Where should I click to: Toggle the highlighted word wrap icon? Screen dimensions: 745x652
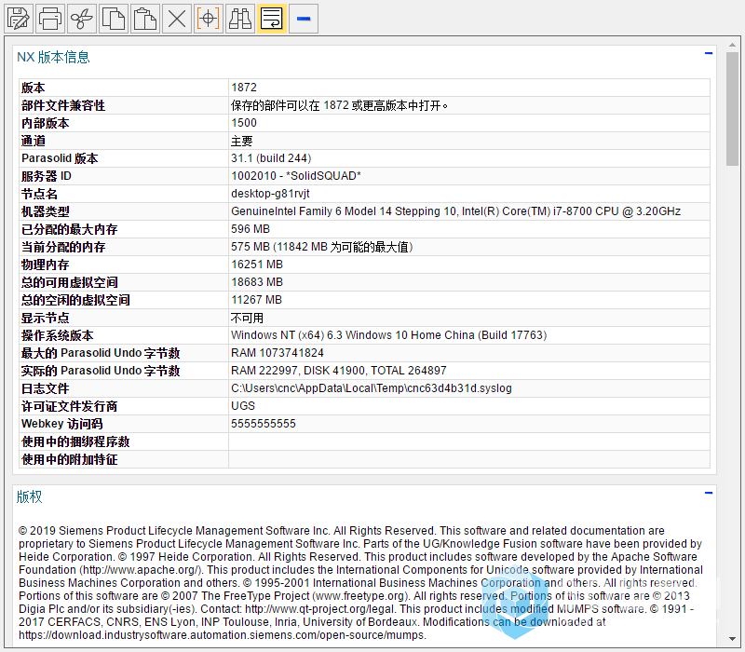pos(272,19)
